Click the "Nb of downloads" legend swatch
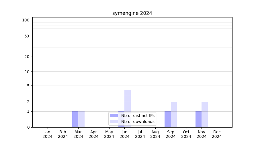The height and width of the screenshot is (143, 258). [114, 122]
